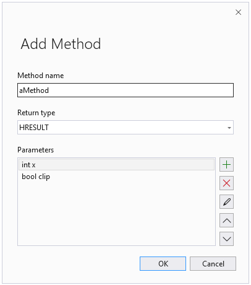251x285 pixels.
Task: Click the Method name field containing aMethod
Action: pos(125,90)
